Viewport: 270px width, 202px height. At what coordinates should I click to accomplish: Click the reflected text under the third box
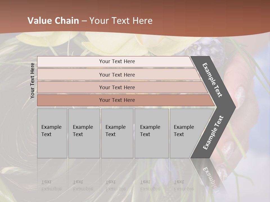tap(115, 186)
